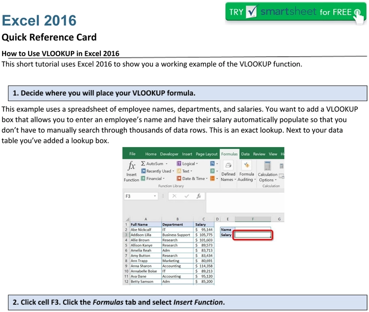Expand the Defined Names group
Image resolution: width=369 pixels, height=312 pixels.
click(228, 172)
